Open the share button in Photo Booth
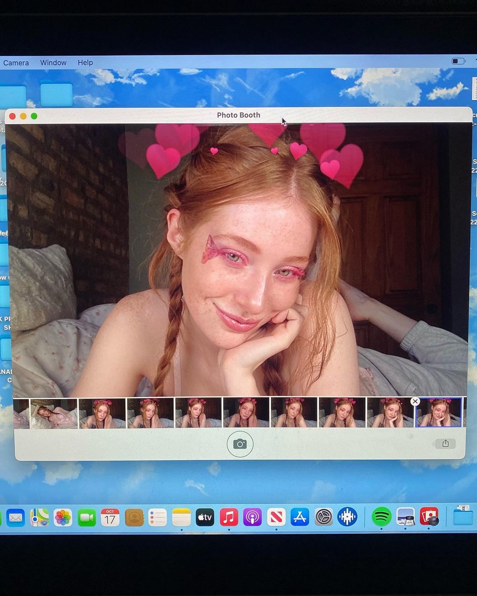 tap(445, 444)
